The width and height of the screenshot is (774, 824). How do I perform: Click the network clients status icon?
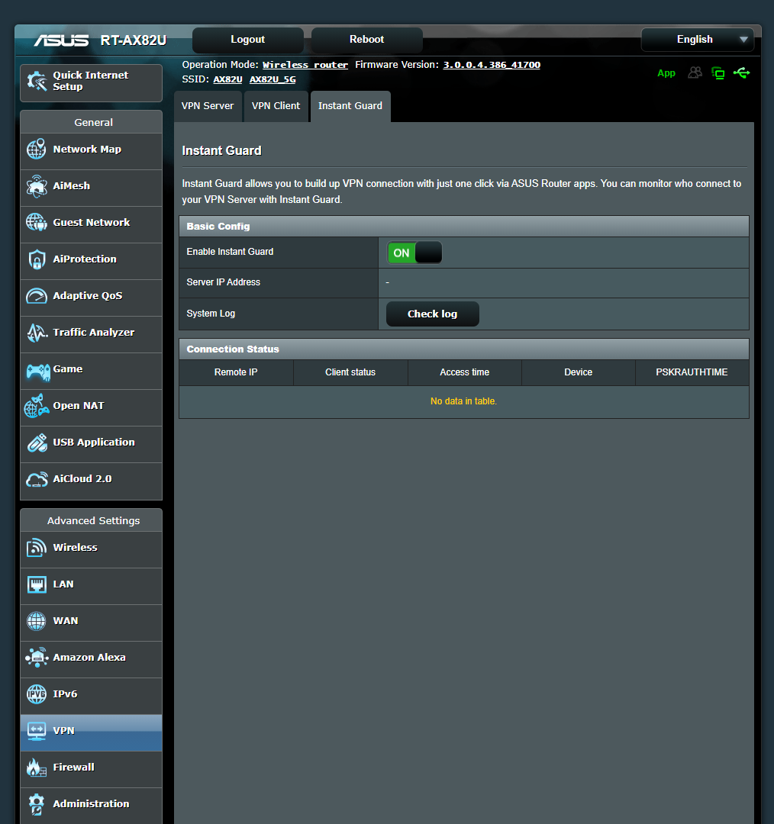(x=718, y=73)
